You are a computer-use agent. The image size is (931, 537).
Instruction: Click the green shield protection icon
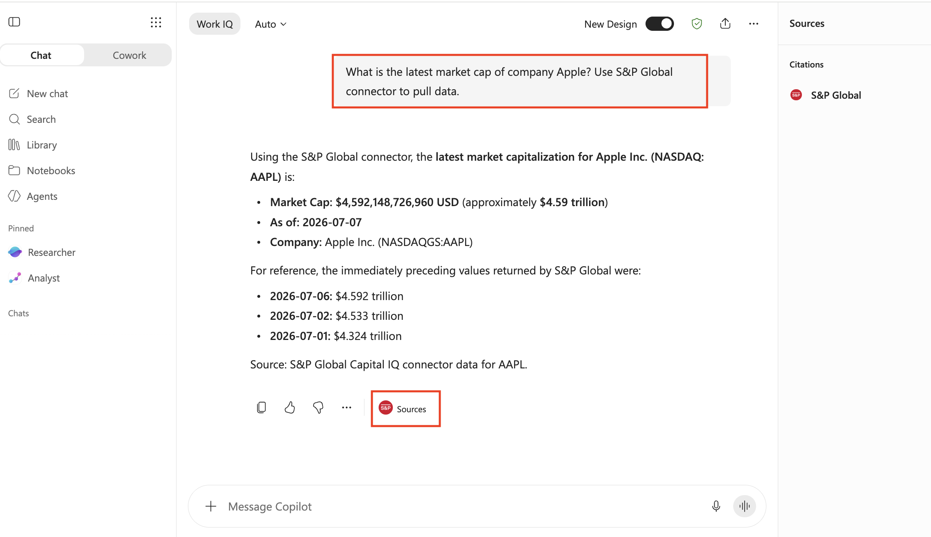tap(697, 24)
